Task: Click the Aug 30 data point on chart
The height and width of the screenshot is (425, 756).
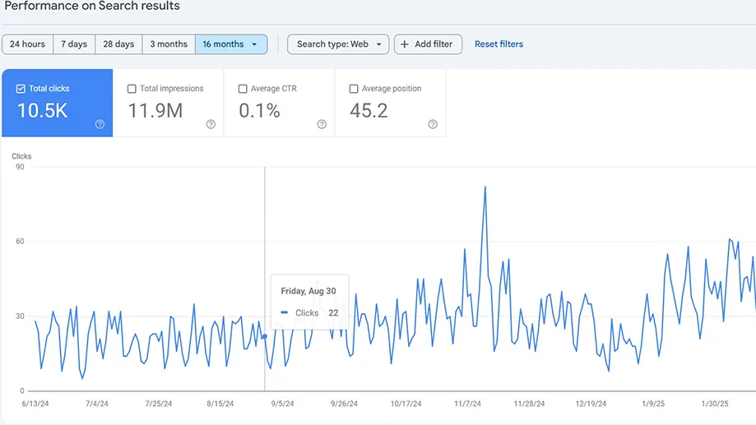Action: [264, 336]
